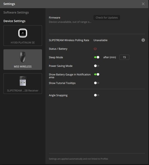The image size is (149, 165).
Task: Click the Settings window title
Action: pyautogui.click(x=9, y=4)
